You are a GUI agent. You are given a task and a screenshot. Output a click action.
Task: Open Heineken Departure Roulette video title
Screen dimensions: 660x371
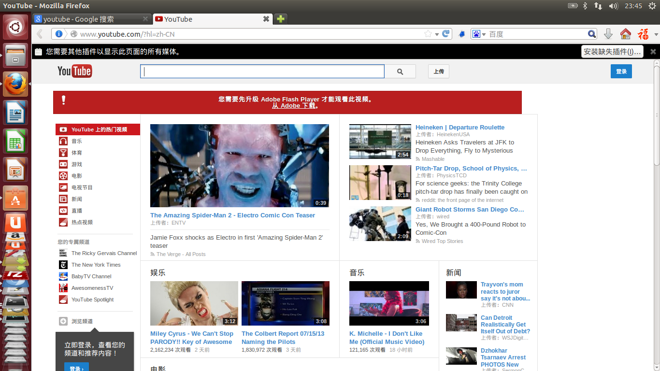[460, 128]
